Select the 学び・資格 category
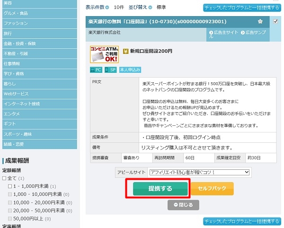 point(40,74)
